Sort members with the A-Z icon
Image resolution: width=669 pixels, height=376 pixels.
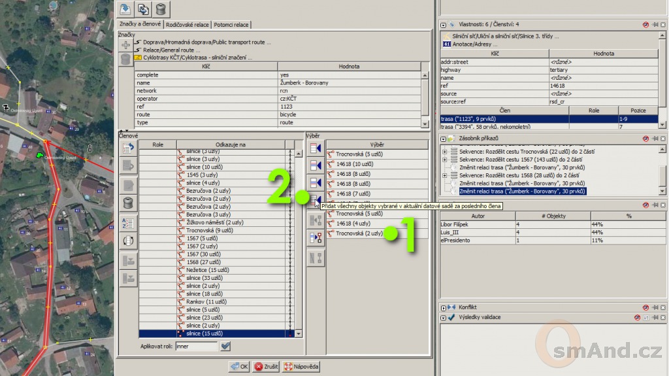click(128, 222)
